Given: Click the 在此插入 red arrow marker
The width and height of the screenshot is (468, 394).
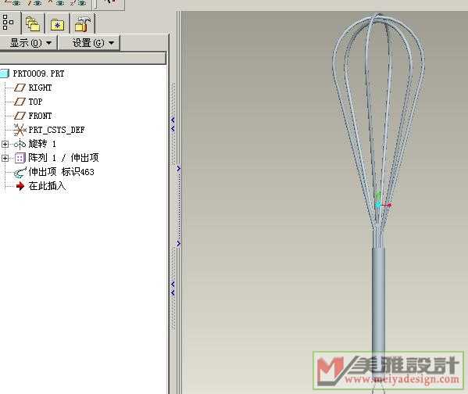Looking at the screenshot, I should (20, 186).
